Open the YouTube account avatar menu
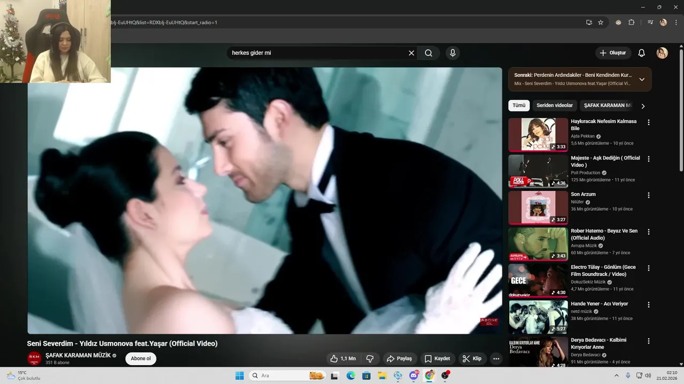 pyautogui.click(x=662, y=53)
